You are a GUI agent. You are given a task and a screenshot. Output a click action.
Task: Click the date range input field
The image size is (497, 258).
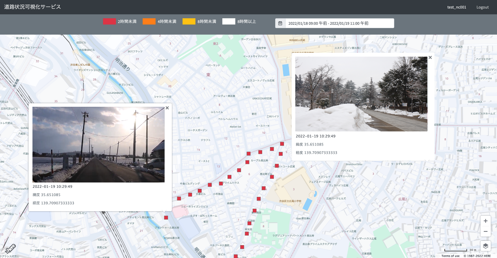pos(340,23)
